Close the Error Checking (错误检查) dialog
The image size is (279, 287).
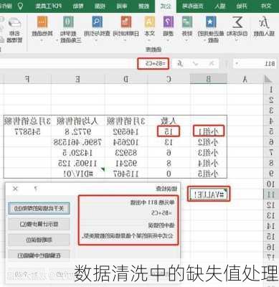tap(15, 189)
